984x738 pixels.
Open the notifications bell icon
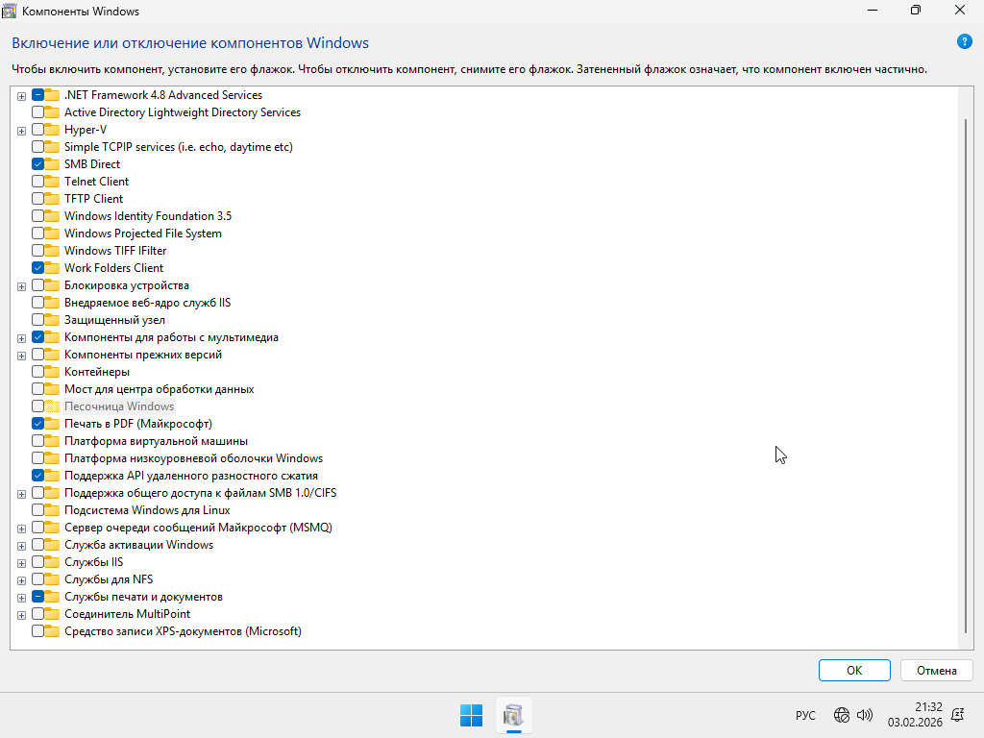click(957, 715)
